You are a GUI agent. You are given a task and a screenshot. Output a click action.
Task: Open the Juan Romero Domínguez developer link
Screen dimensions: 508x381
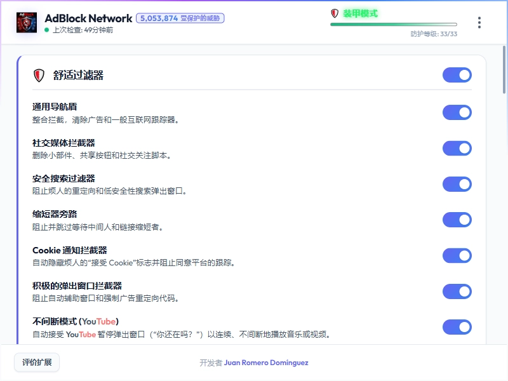coord(266,363)
